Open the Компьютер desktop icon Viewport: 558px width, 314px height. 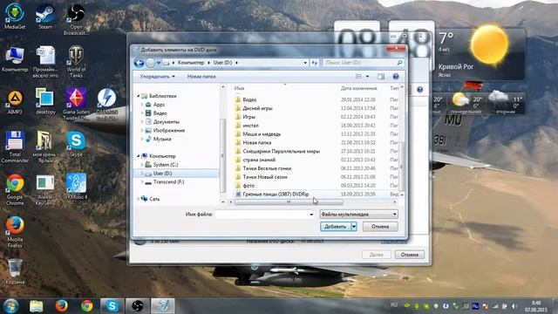(x=15, y=58)
